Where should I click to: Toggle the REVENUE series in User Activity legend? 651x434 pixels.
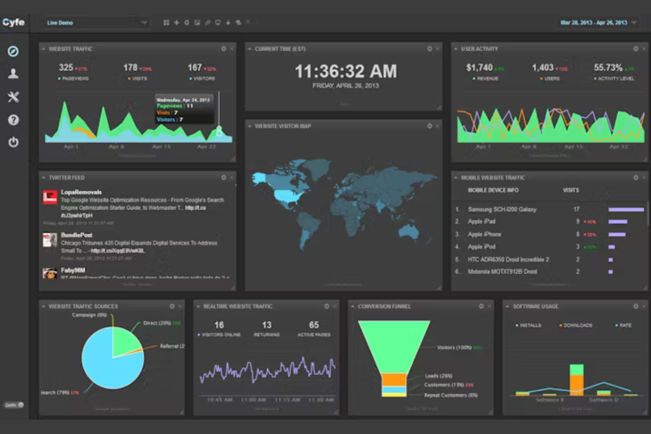[x=486, y=78]
